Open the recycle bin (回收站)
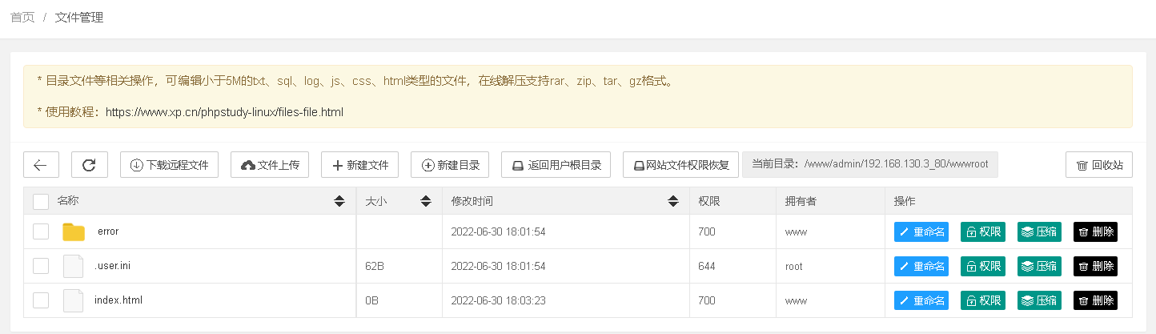The height and width of the screenshot is (334, 1156). coord(1099,165)
